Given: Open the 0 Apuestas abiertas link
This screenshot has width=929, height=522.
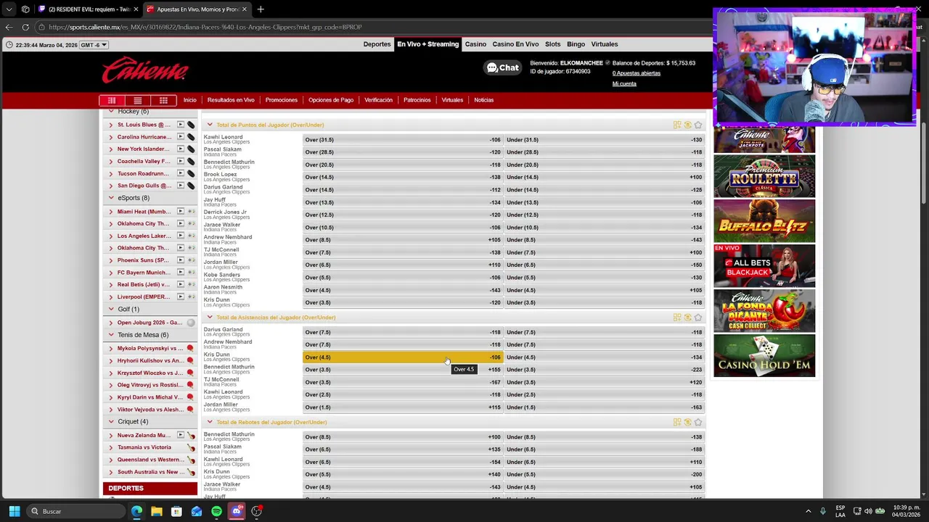Looking at the screenshot, I should click(x=637, y=73).
